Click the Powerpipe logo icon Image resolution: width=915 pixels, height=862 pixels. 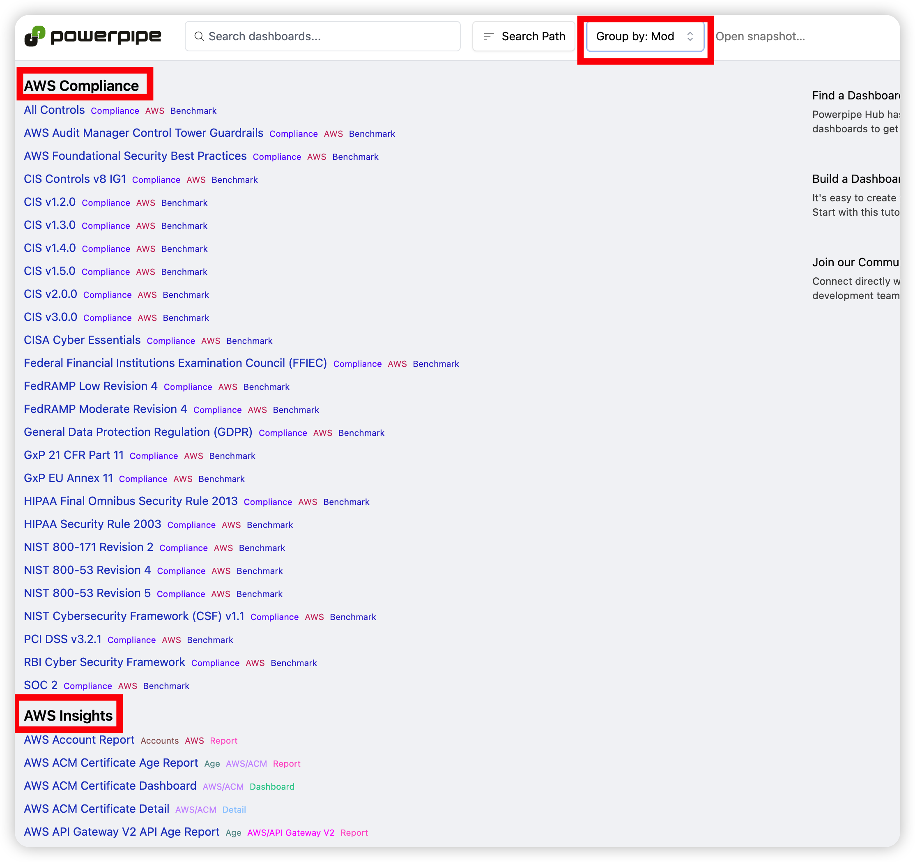point(35,36)
